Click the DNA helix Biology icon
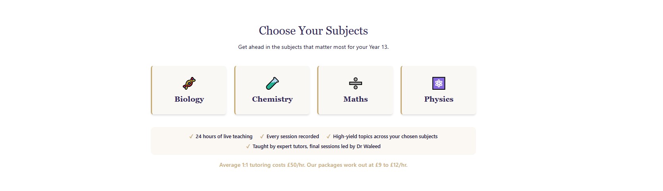Image resolution: width=663 pixels, height=191 pixels. tap(189, 83)
